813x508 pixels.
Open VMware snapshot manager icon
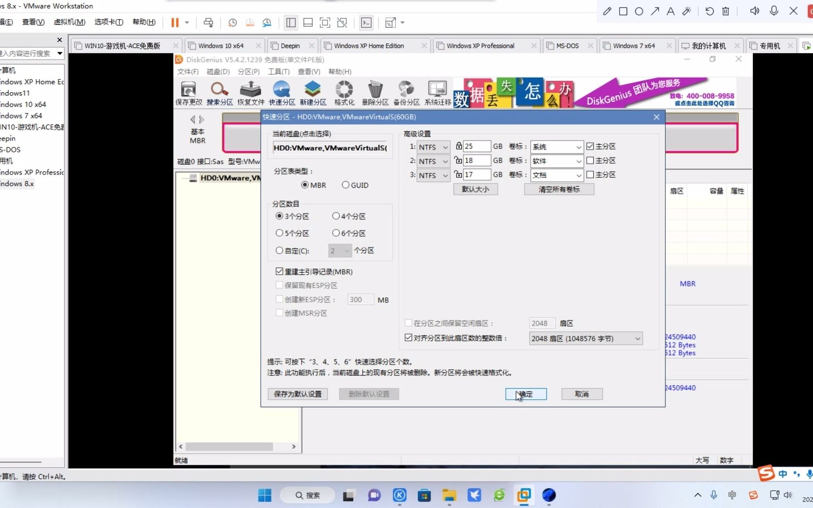[x=267, y=23]
